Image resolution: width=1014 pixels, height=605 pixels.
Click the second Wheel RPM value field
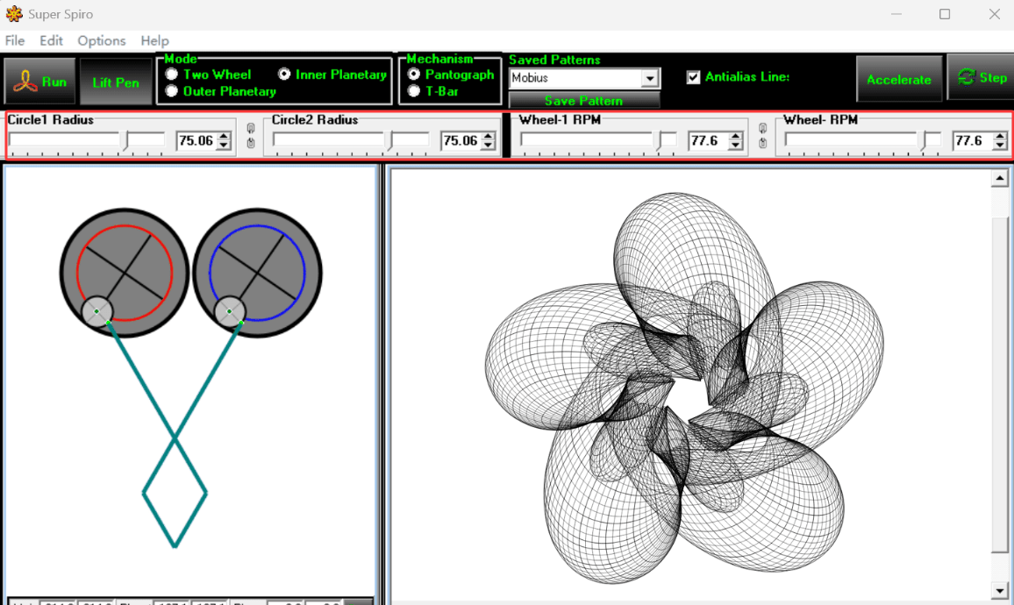974,141
